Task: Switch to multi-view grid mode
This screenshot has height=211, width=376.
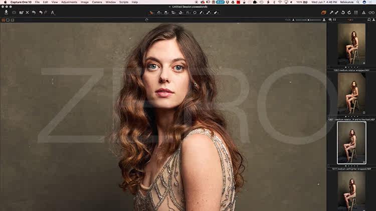Action: click(x=4, y=20)
